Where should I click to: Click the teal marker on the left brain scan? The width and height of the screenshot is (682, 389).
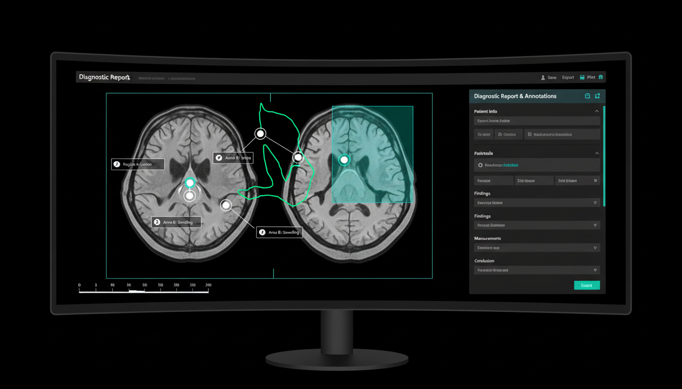[190, 183]
